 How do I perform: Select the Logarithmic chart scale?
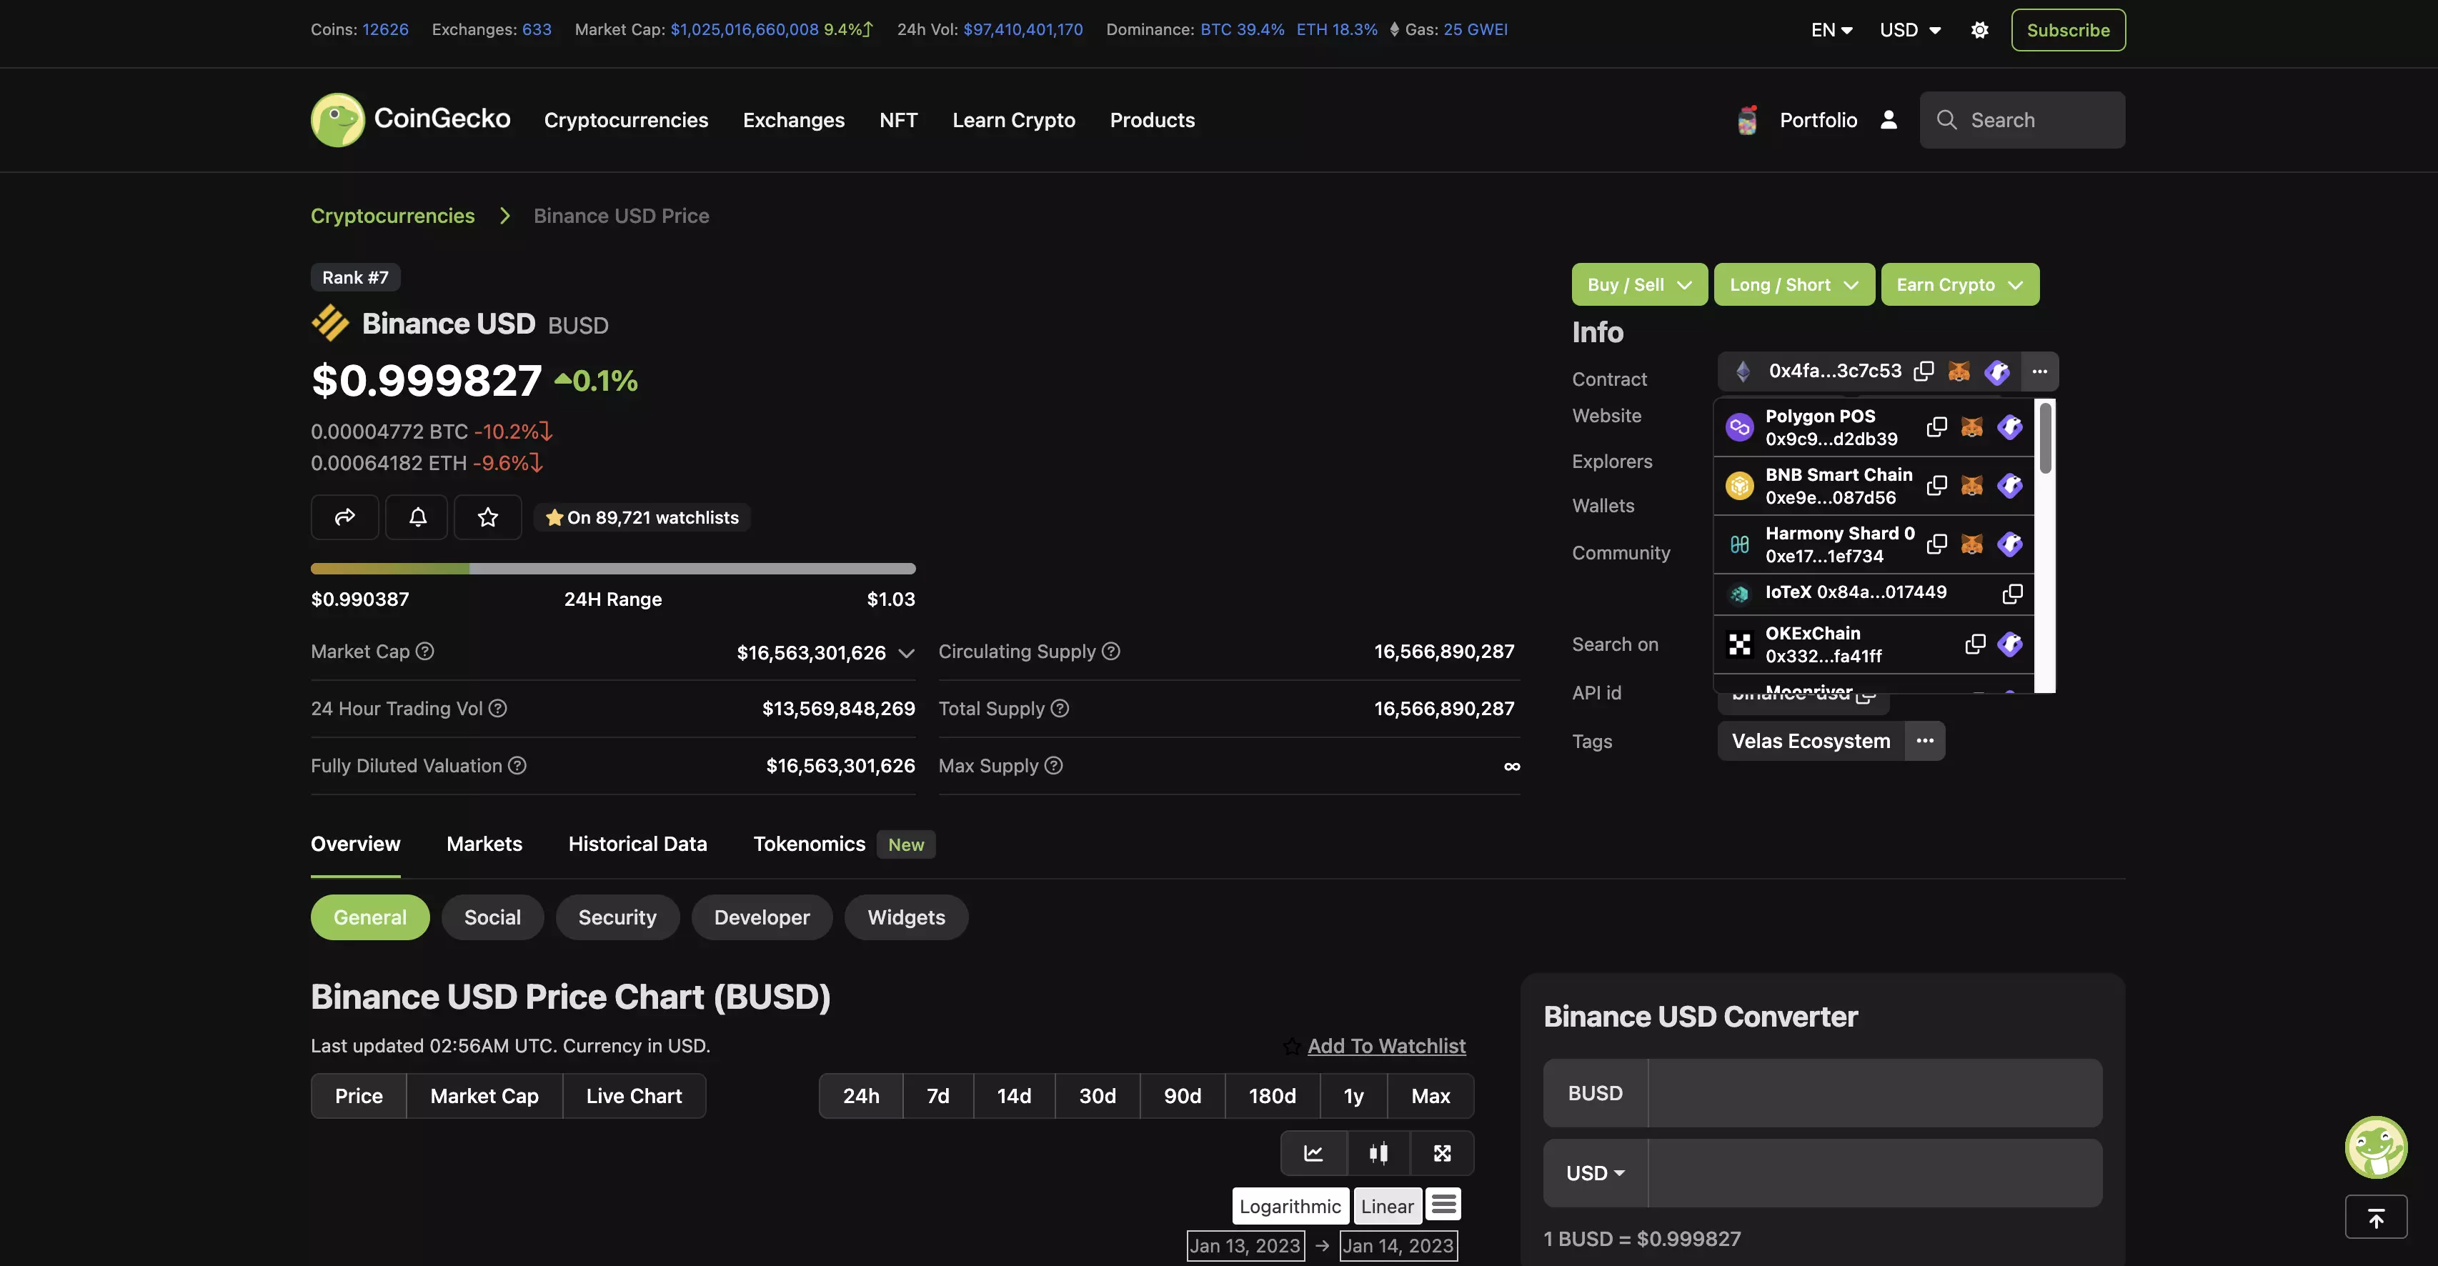[x=1290, y=1205]
